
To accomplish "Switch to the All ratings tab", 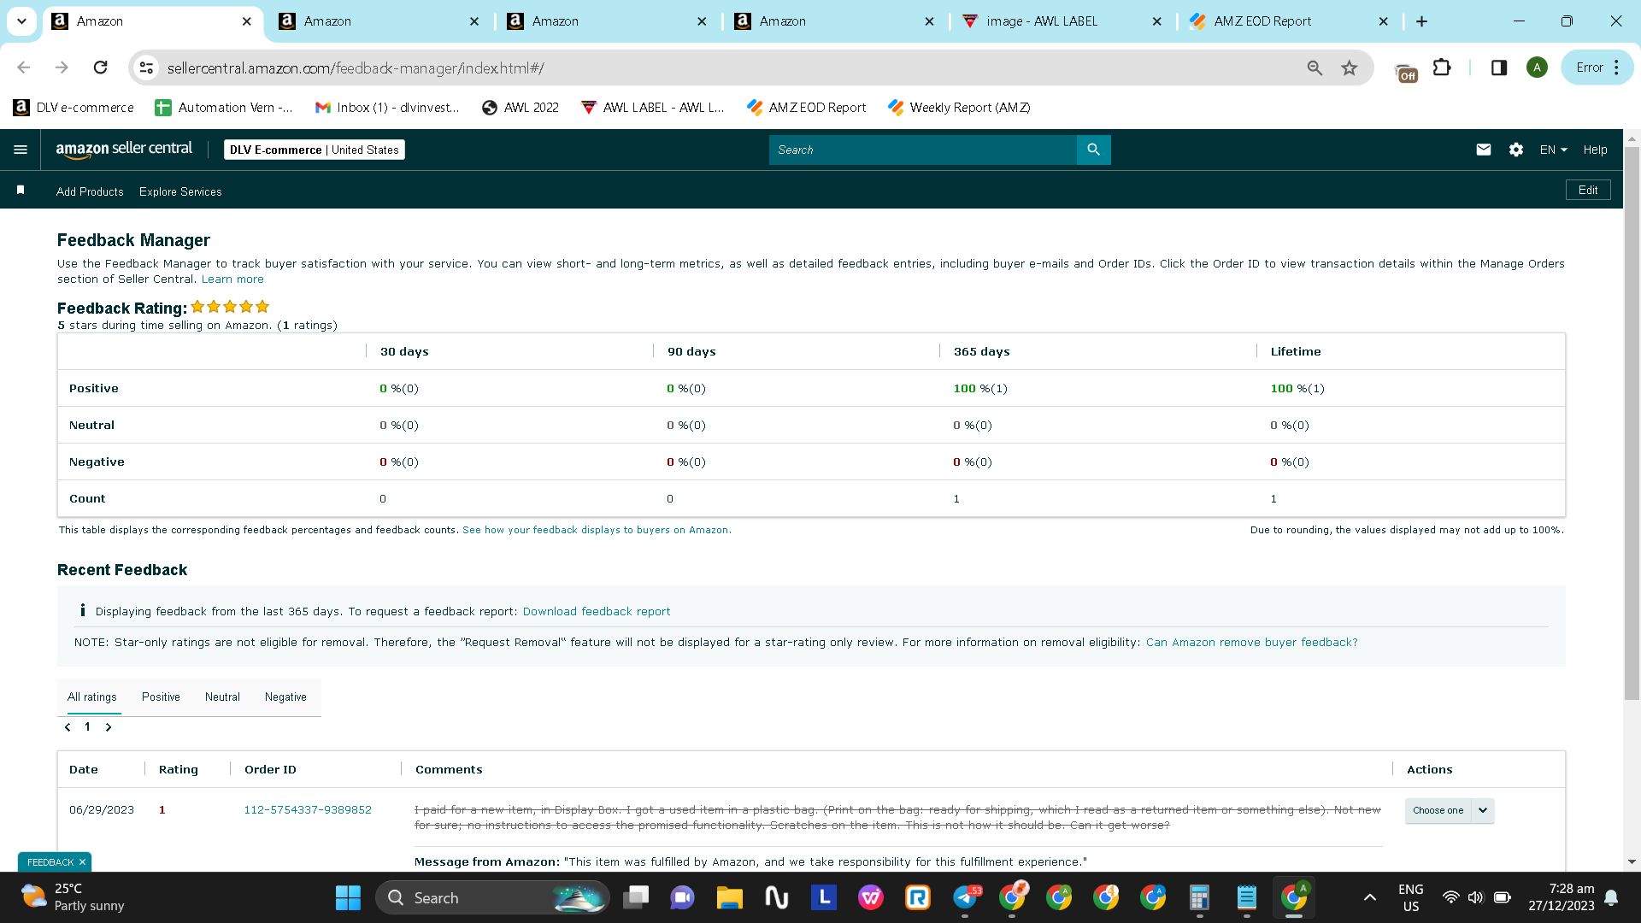I will point(92,697).
